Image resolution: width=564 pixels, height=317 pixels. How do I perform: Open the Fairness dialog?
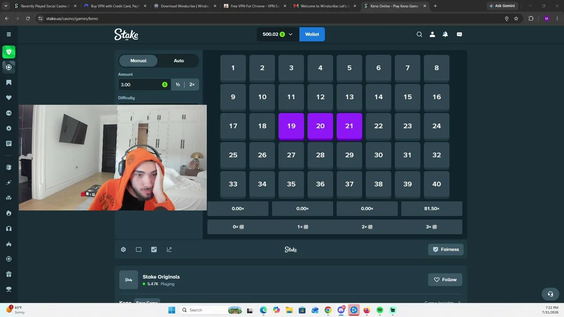(445, 250)
